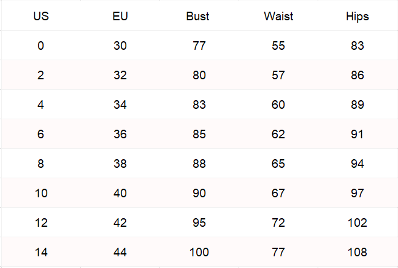The height and width of the screenshot is (268, 398).
Task: Click the Hips column header
Action: [x=358, y=17]
